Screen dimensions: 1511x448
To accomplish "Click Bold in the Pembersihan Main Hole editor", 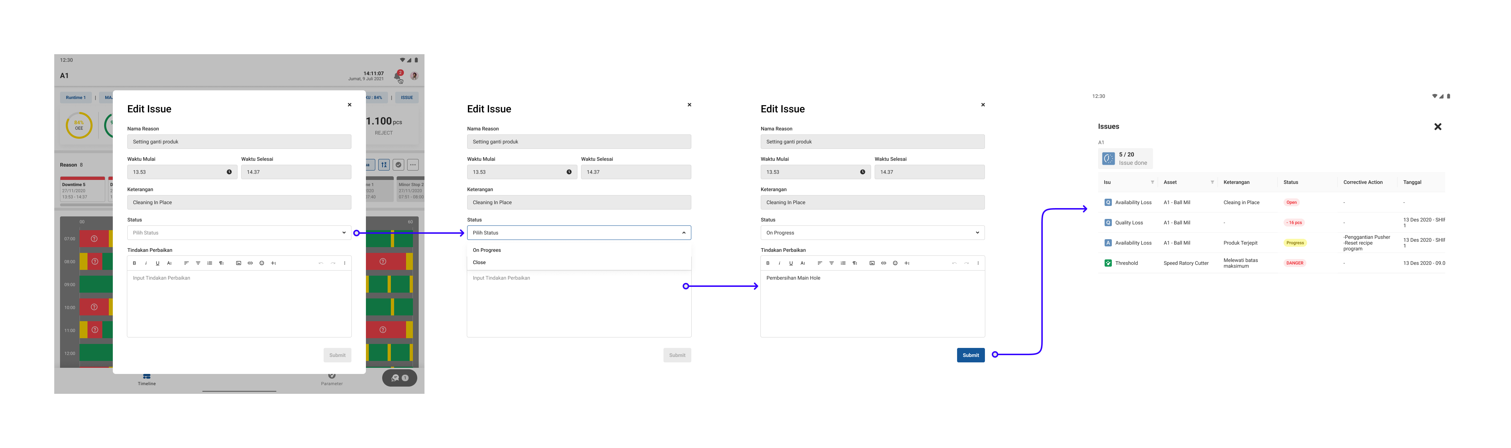I will (x=768, y=263).
